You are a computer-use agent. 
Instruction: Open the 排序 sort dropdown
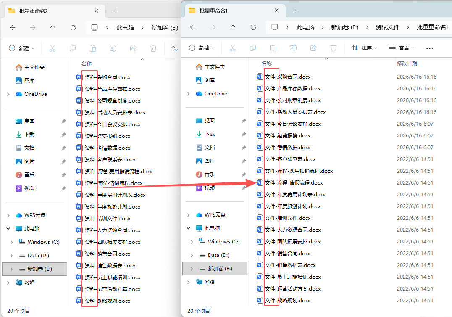[364, 48]
